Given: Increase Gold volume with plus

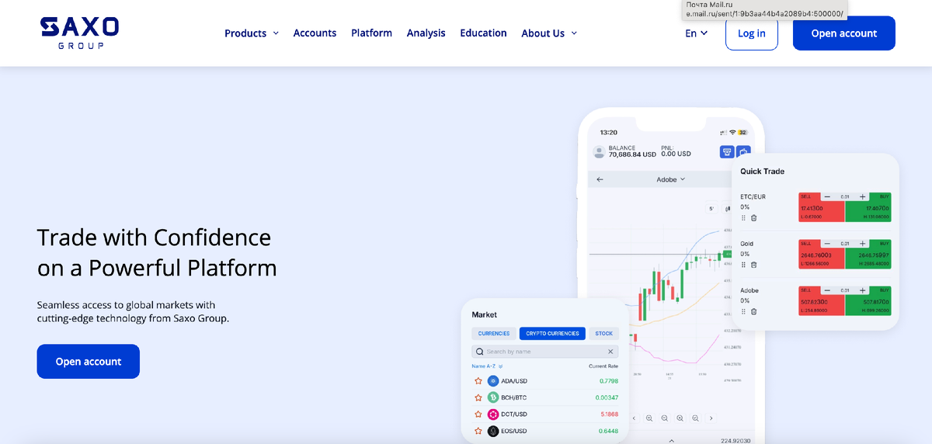Looking at the screenshot, I should [862, 244].
